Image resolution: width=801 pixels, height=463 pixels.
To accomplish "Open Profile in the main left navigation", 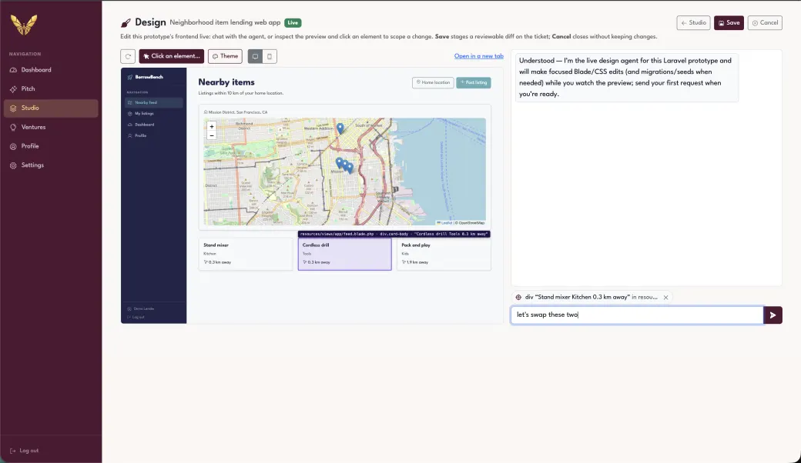I will [x=51, y=146].
